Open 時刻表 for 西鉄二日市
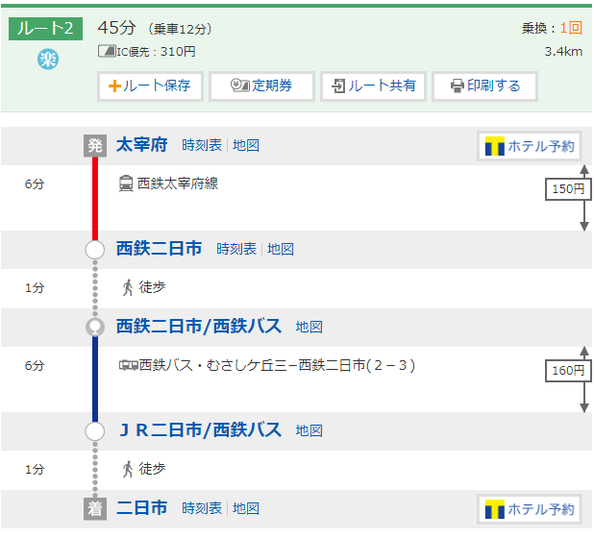The image size is (594, 538). pyautogui.click(x=236, y=249)
